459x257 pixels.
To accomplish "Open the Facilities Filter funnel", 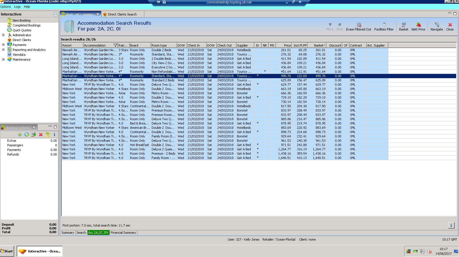I will pyautogui.click(x=384, y=27).
